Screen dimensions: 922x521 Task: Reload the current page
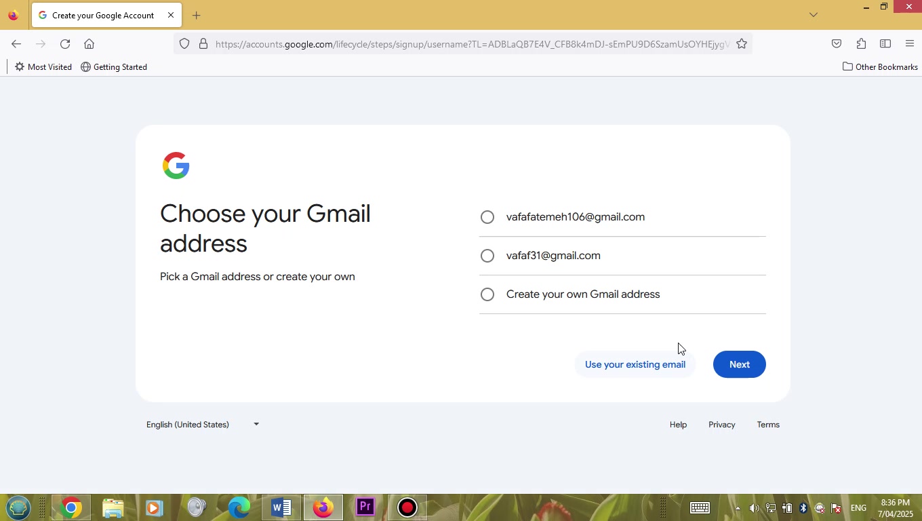65,44
